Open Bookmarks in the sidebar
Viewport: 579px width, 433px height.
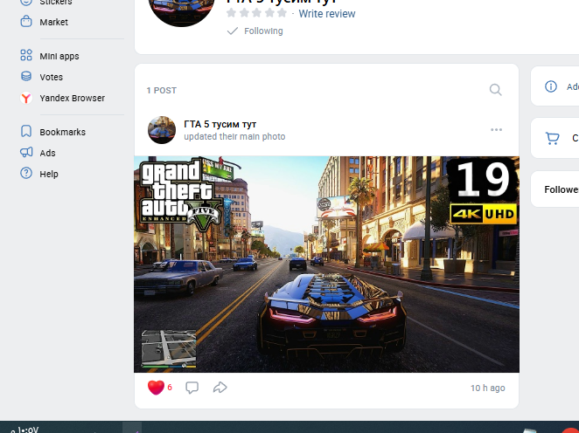coord(63,132)
